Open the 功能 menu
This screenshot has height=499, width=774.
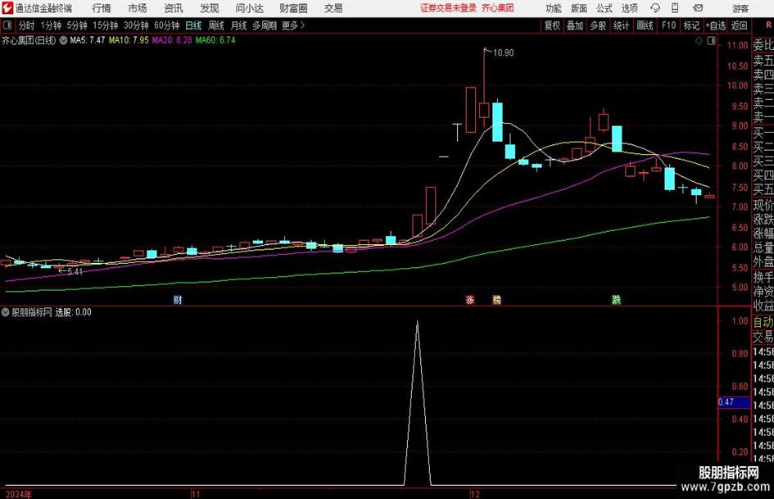[554, 8]
